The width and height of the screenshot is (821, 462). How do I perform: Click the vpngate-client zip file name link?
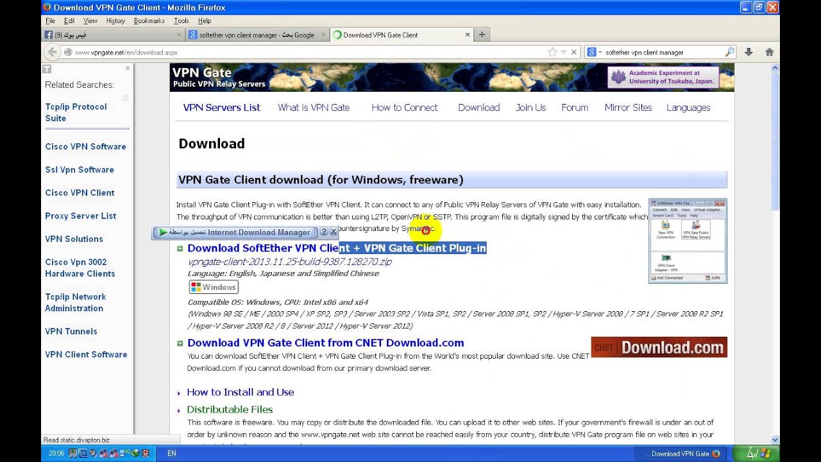coord(290,262)
